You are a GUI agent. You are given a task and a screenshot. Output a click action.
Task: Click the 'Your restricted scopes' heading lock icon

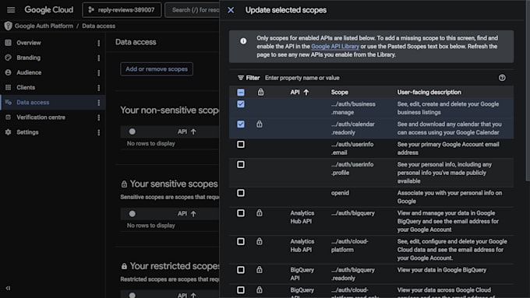point(124,266)
